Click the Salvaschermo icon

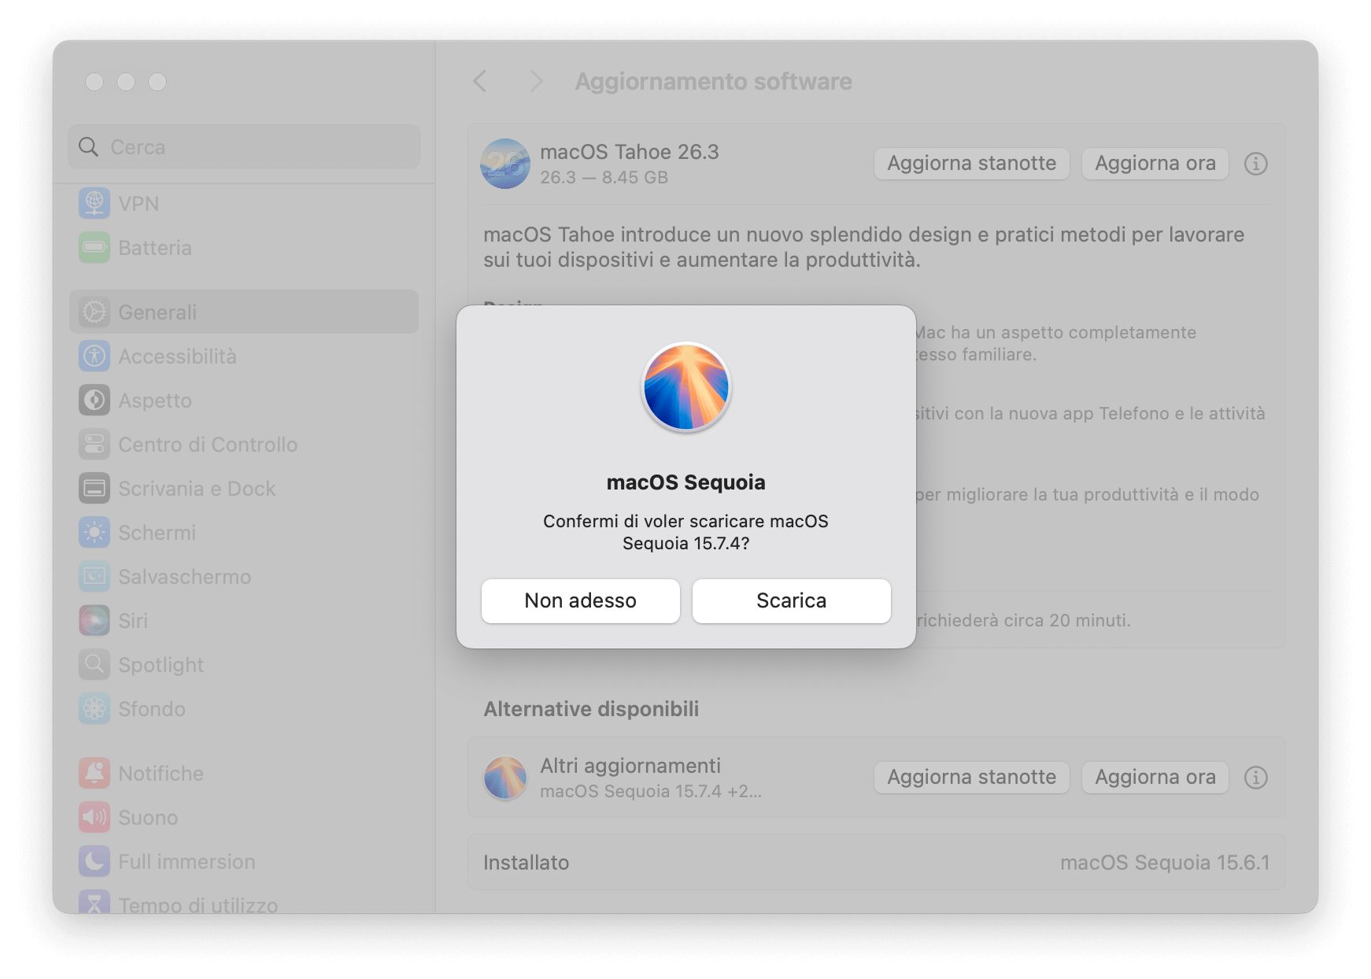click(x=94, y=576)
